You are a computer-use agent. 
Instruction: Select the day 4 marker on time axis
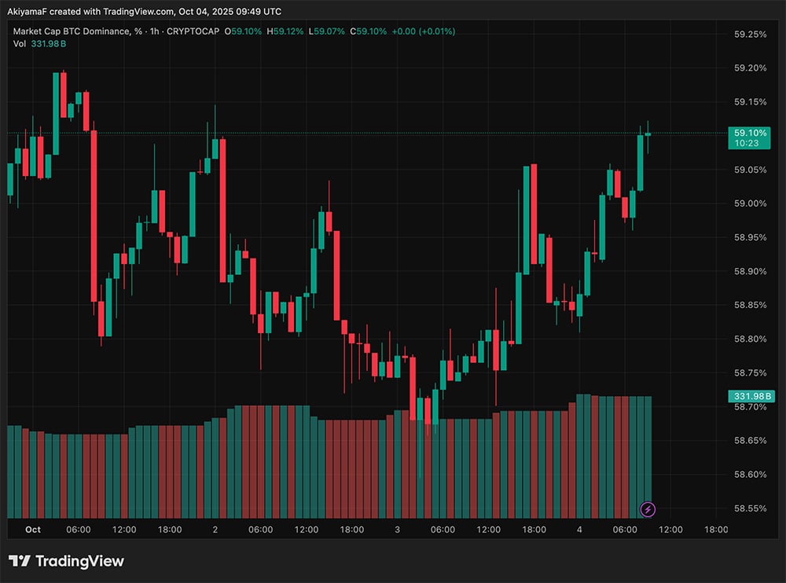tap(579, 530)
